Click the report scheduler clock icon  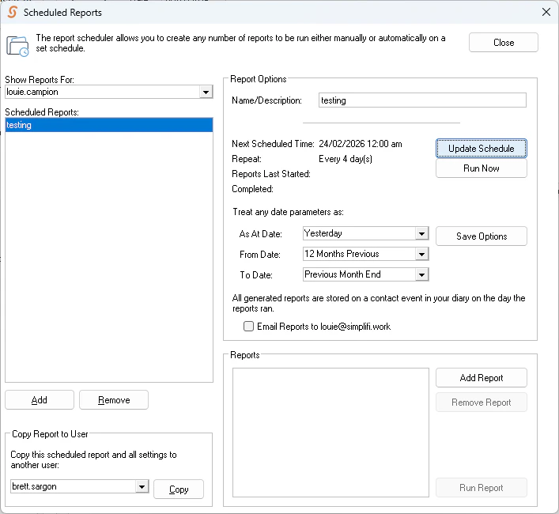17,46
